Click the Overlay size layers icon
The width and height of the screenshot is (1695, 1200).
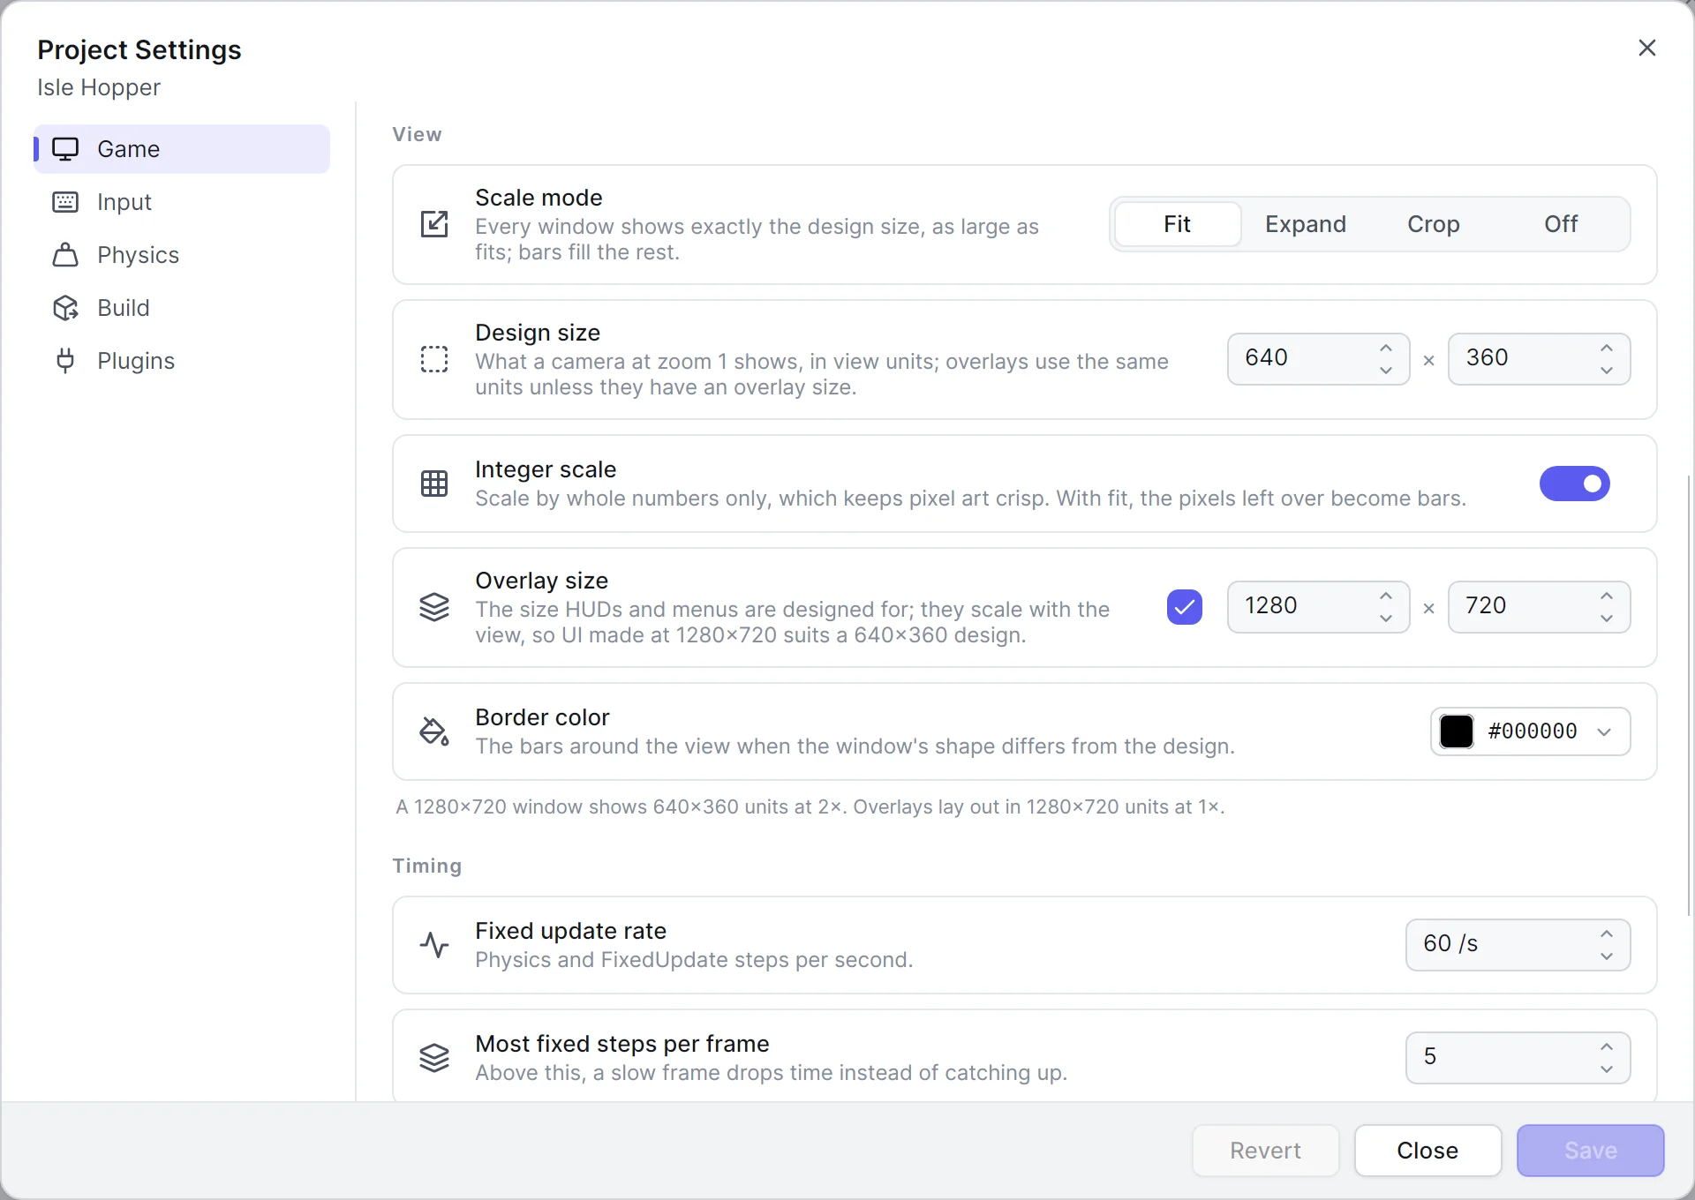[x=434, y=607]
